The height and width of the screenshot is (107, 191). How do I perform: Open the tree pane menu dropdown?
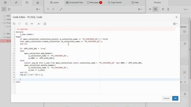pos(38,9)
